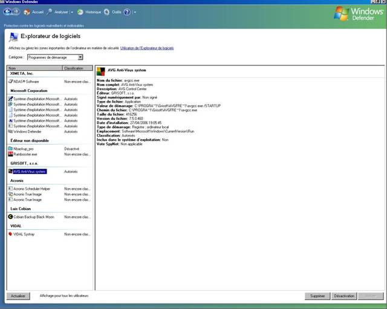Select Cobian Backup Black Moon entry

coord(35,216)
